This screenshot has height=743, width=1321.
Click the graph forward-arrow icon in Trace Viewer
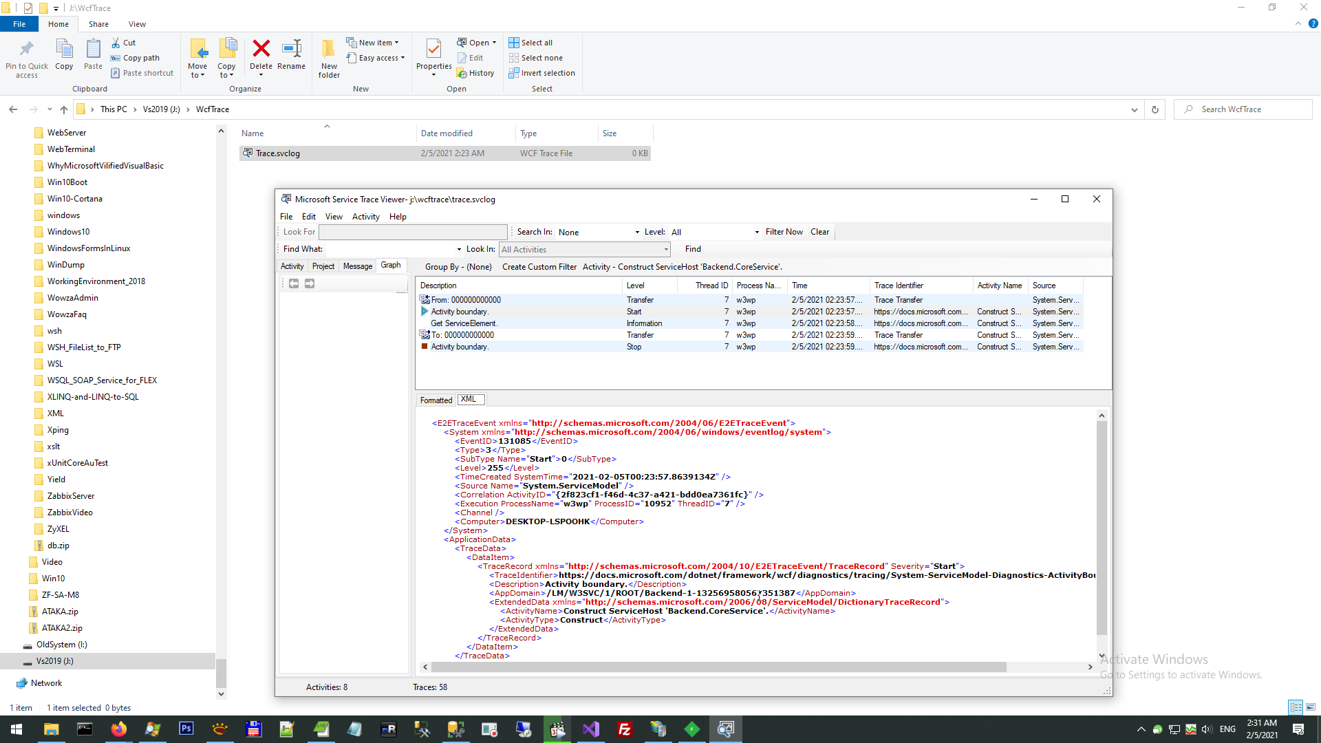pos(310,283)
